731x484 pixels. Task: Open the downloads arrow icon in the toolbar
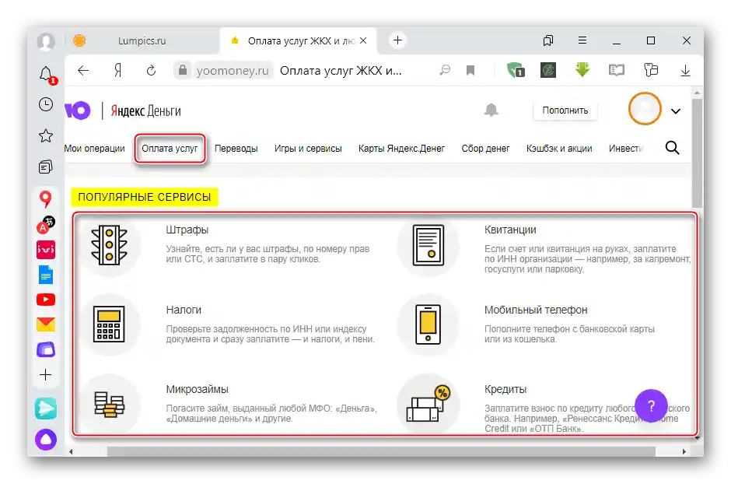coord(685,70)
